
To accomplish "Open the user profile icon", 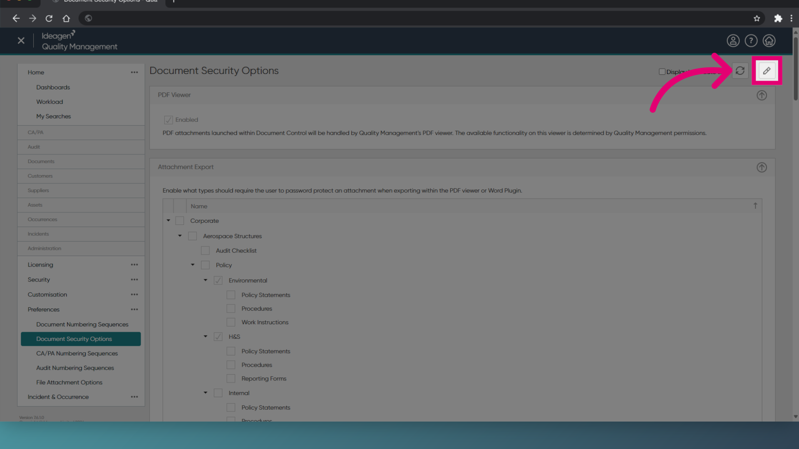I will click(733, 41).
